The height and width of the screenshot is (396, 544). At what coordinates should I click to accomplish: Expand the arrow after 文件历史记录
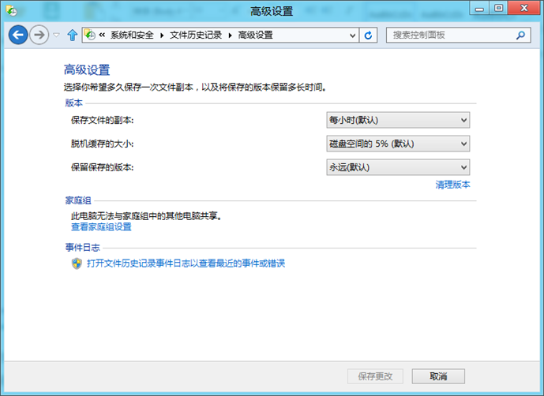pyautogui.click(x=230, y=35)
